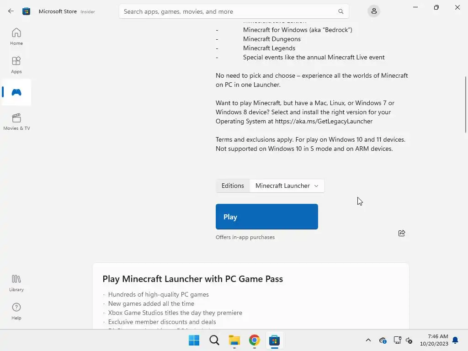Click the muted volume tray icon
Viewport: 468px width, 351px height.
409,340
